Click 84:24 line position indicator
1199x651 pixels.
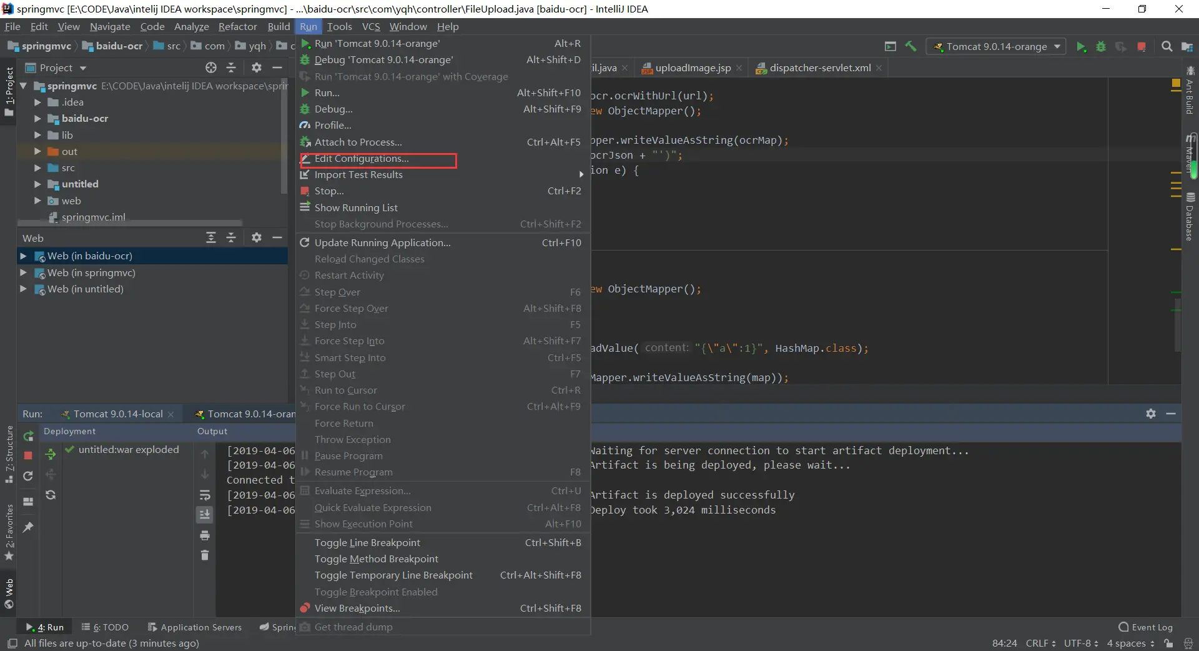[1004, 643]
